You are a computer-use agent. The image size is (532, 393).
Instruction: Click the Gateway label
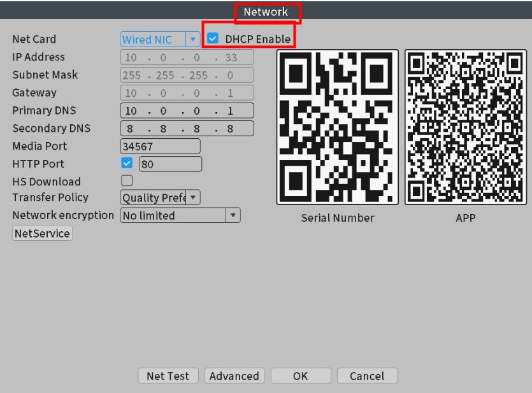tap(34, 92)
